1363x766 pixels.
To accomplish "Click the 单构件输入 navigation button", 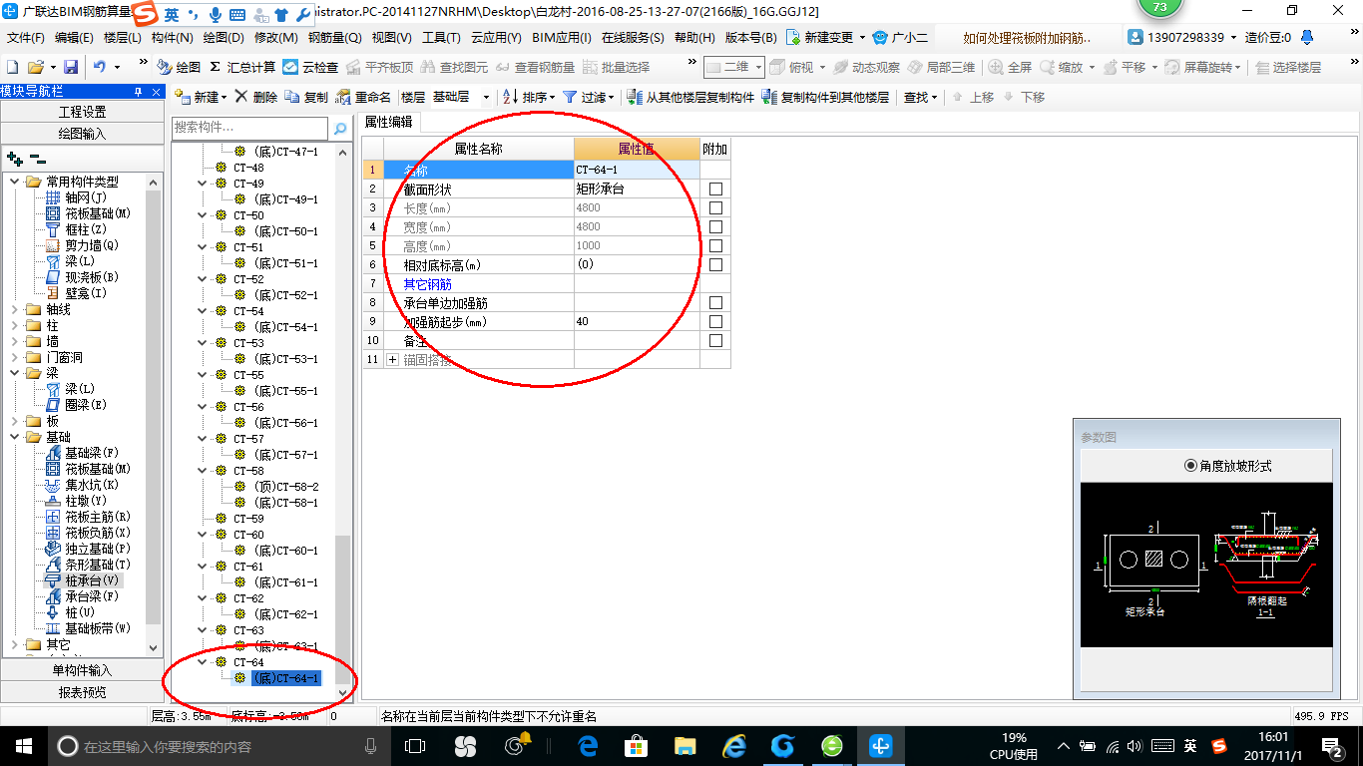I will tap(82, 670).
